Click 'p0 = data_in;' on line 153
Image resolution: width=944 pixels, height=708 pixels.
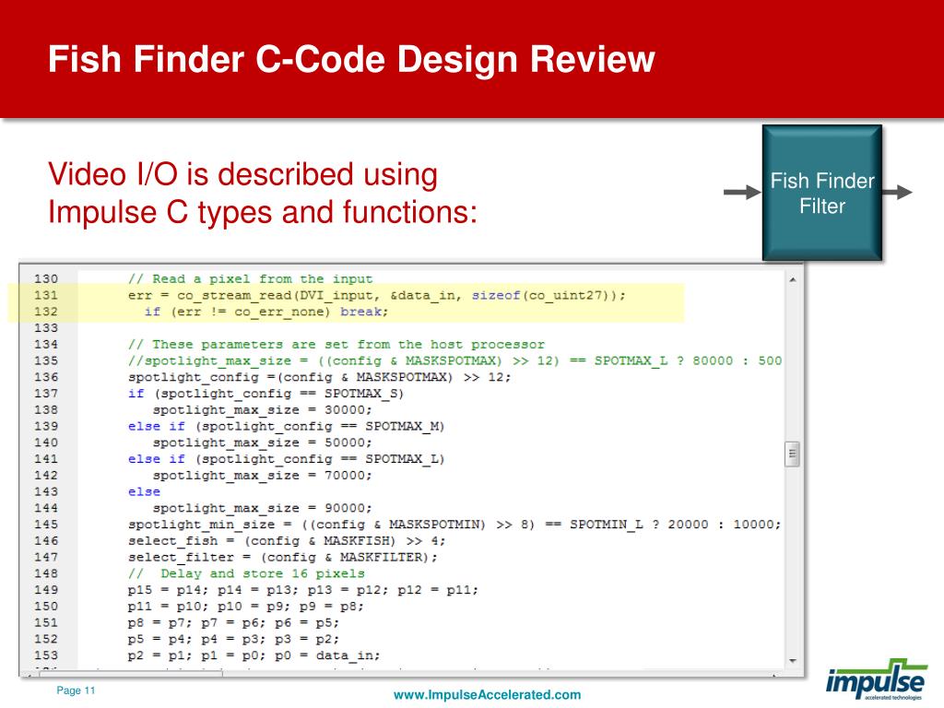tap(327, 655)
